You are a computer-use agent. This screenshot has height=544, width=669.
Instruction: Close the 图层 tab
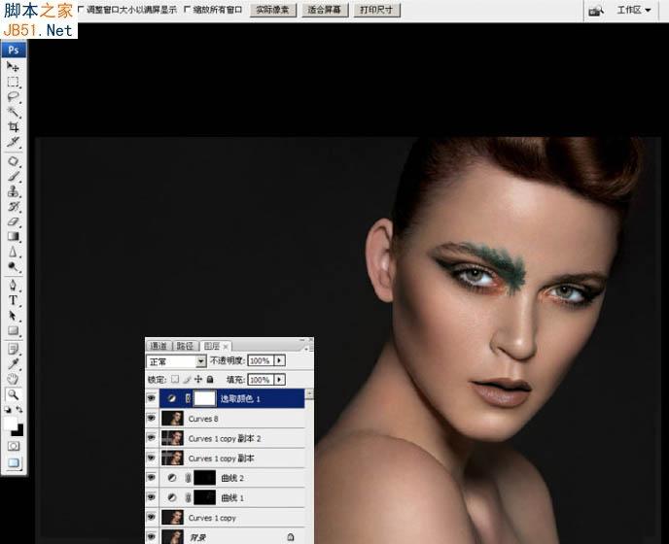(x=227, y=347)
